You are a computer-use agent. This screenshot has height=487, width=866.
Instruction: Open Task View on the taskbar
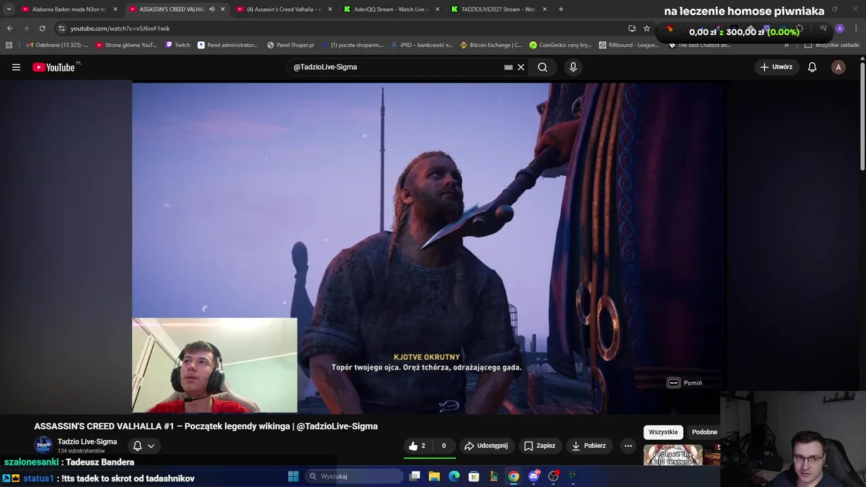415,476
